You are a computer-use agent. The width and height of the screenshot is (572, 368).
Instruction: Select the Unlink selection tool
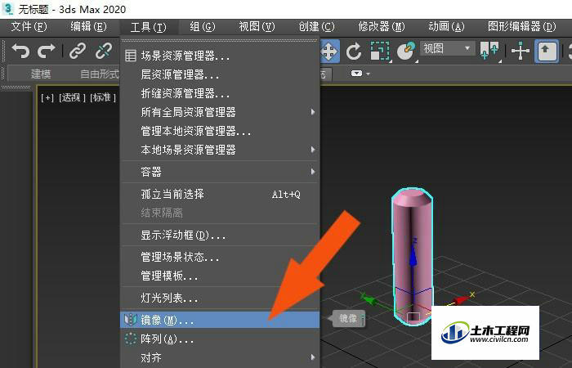coord(104,51)
